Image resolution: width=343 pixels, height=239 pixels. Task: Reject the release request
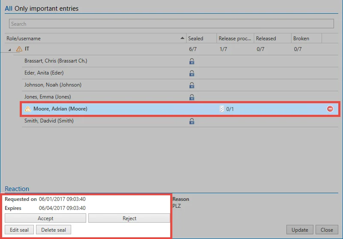pos(129,218)
